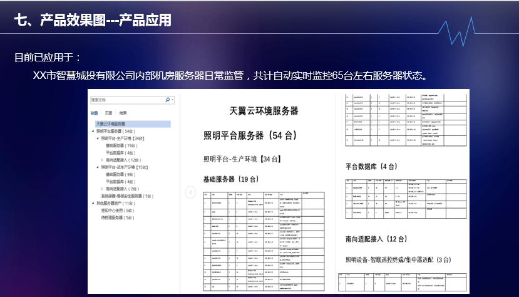Switch to the 标题 tab

(x=94, y=113)
